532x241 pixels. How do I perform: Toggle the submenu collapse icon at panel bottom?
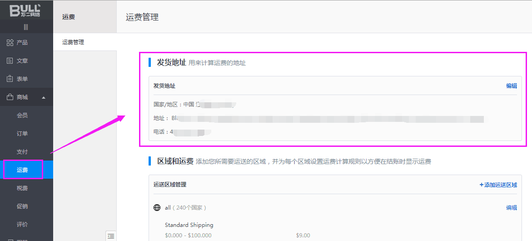tap(111, 236)
